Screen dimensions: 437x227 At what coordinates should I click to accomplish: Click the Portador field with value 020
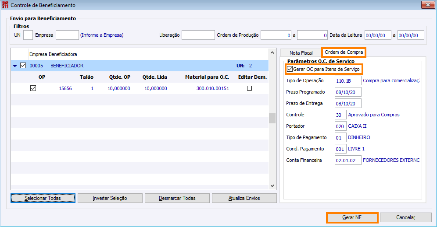(x=340, y=126)
